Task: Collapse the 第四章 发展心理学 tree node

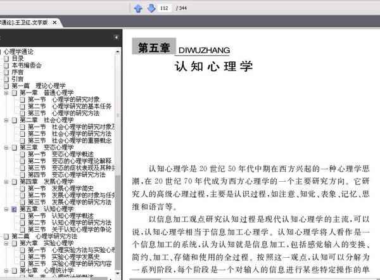Action: (x=6, y=182)
